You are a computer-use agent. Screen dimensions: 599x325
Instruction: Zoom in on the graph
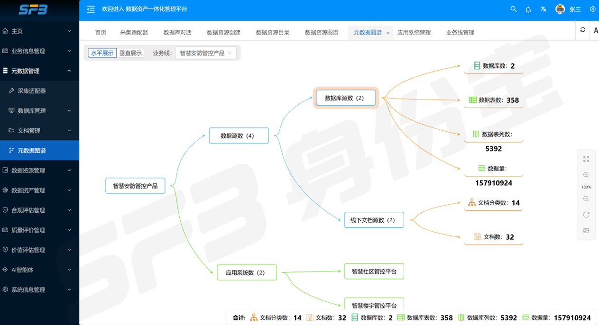pos(586,175)
